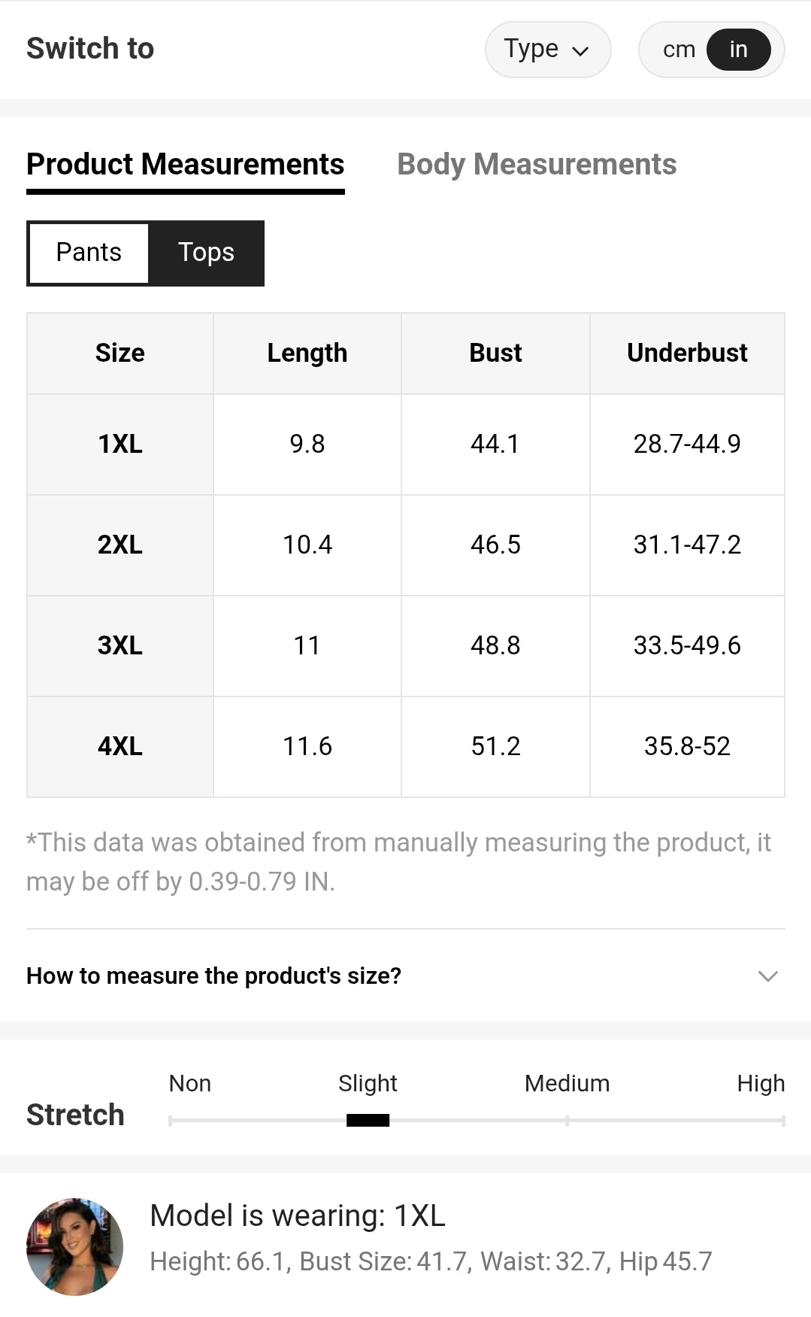The height and width of the screenshot is (1317, 811).
Task: Click the Model is wearing 1XL text
Action: coord(298,1216)
